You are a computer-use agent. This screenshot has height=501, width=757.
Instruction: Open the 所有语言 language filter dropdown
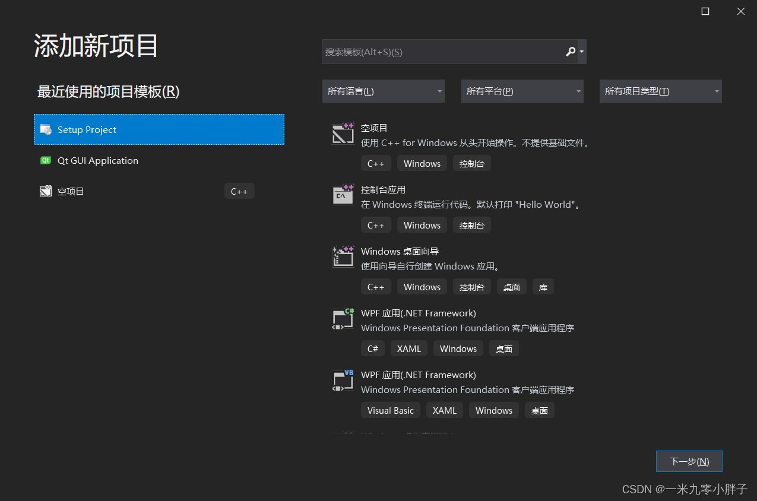tap(384, 91)
